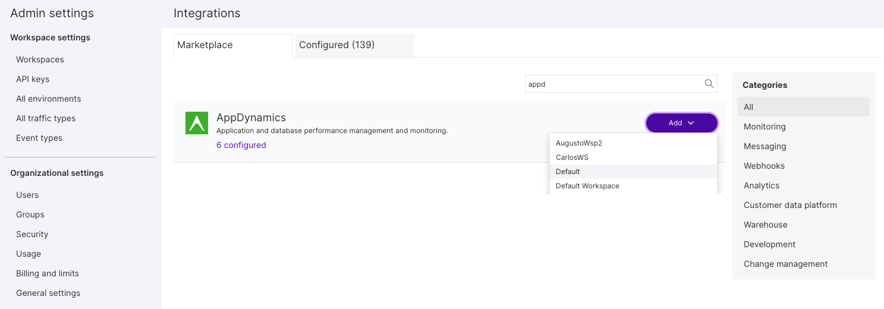Open the 6 configured link
Screen dimensions: 884x309
(241, 145)
